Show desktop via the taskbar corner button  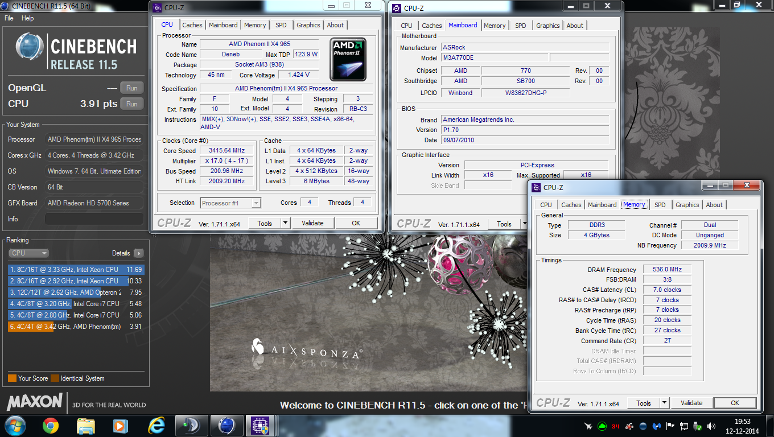(x=769, y=426)
